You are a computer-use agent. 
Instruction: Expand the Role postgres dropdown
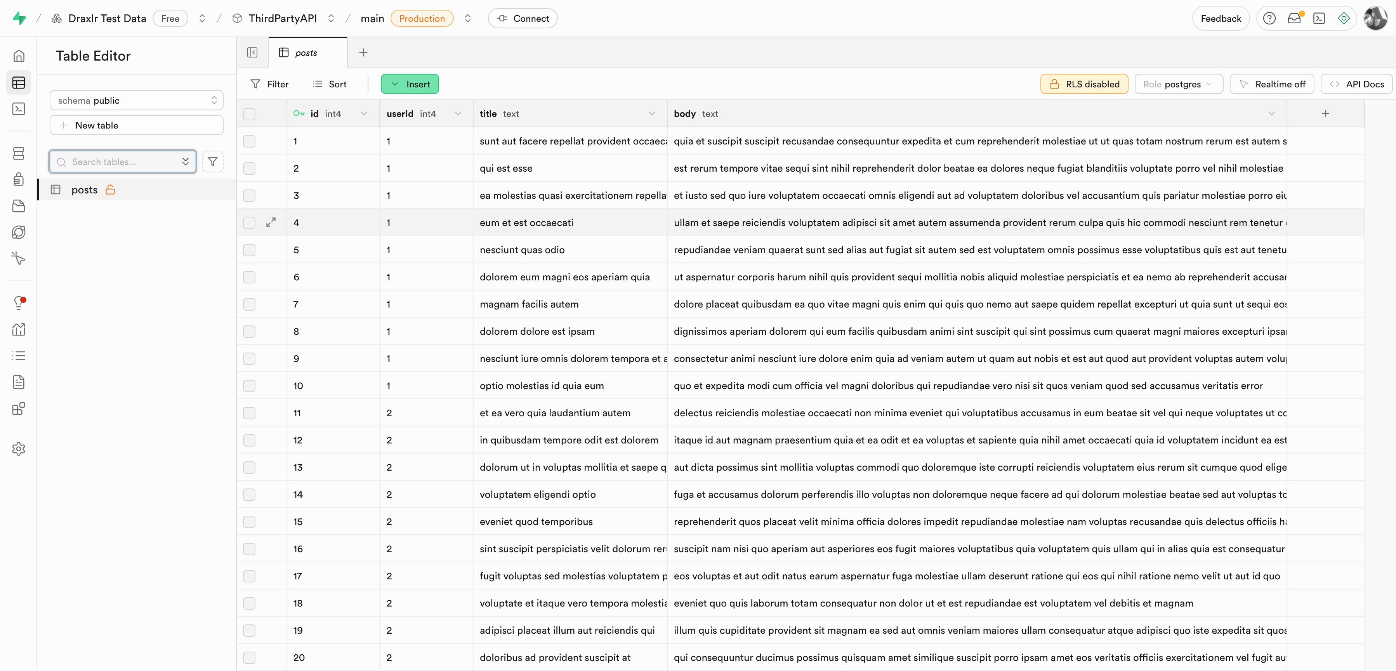click(x=1178, y=84)
